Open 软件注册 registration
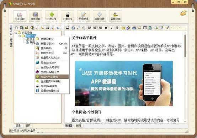 (x=116, y=16)
